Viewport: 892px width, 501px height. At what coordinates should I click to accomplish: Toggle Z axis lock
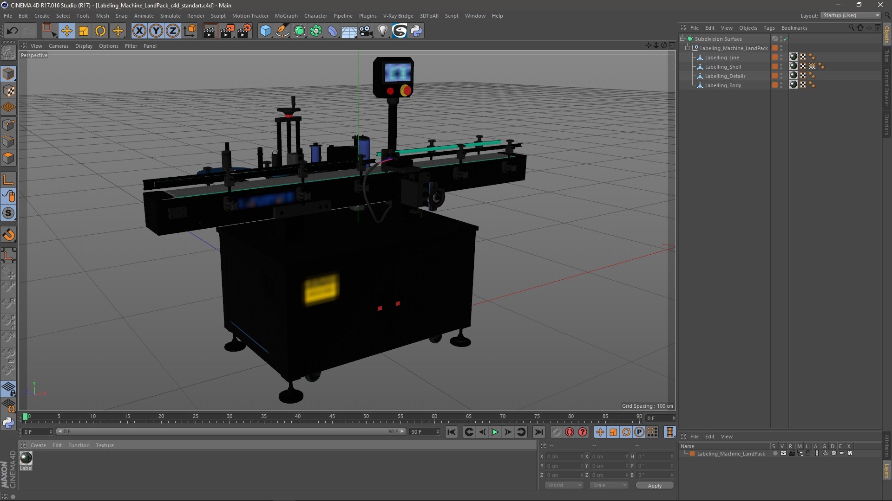173,31
